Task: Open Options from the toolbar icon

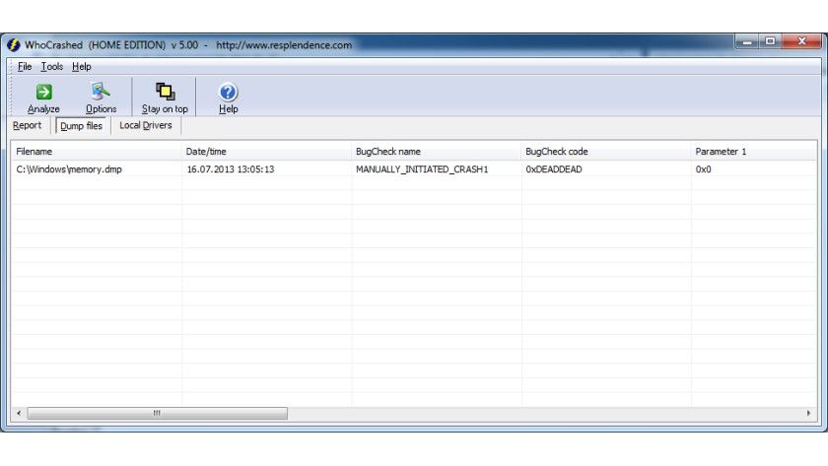Action: pos(101,92)
